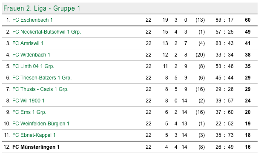The height and width of the screenshot is (156, 261).
Task: Click the 39 : 57 goals for FC Wil 1900
Action: (x=224, y=101)
